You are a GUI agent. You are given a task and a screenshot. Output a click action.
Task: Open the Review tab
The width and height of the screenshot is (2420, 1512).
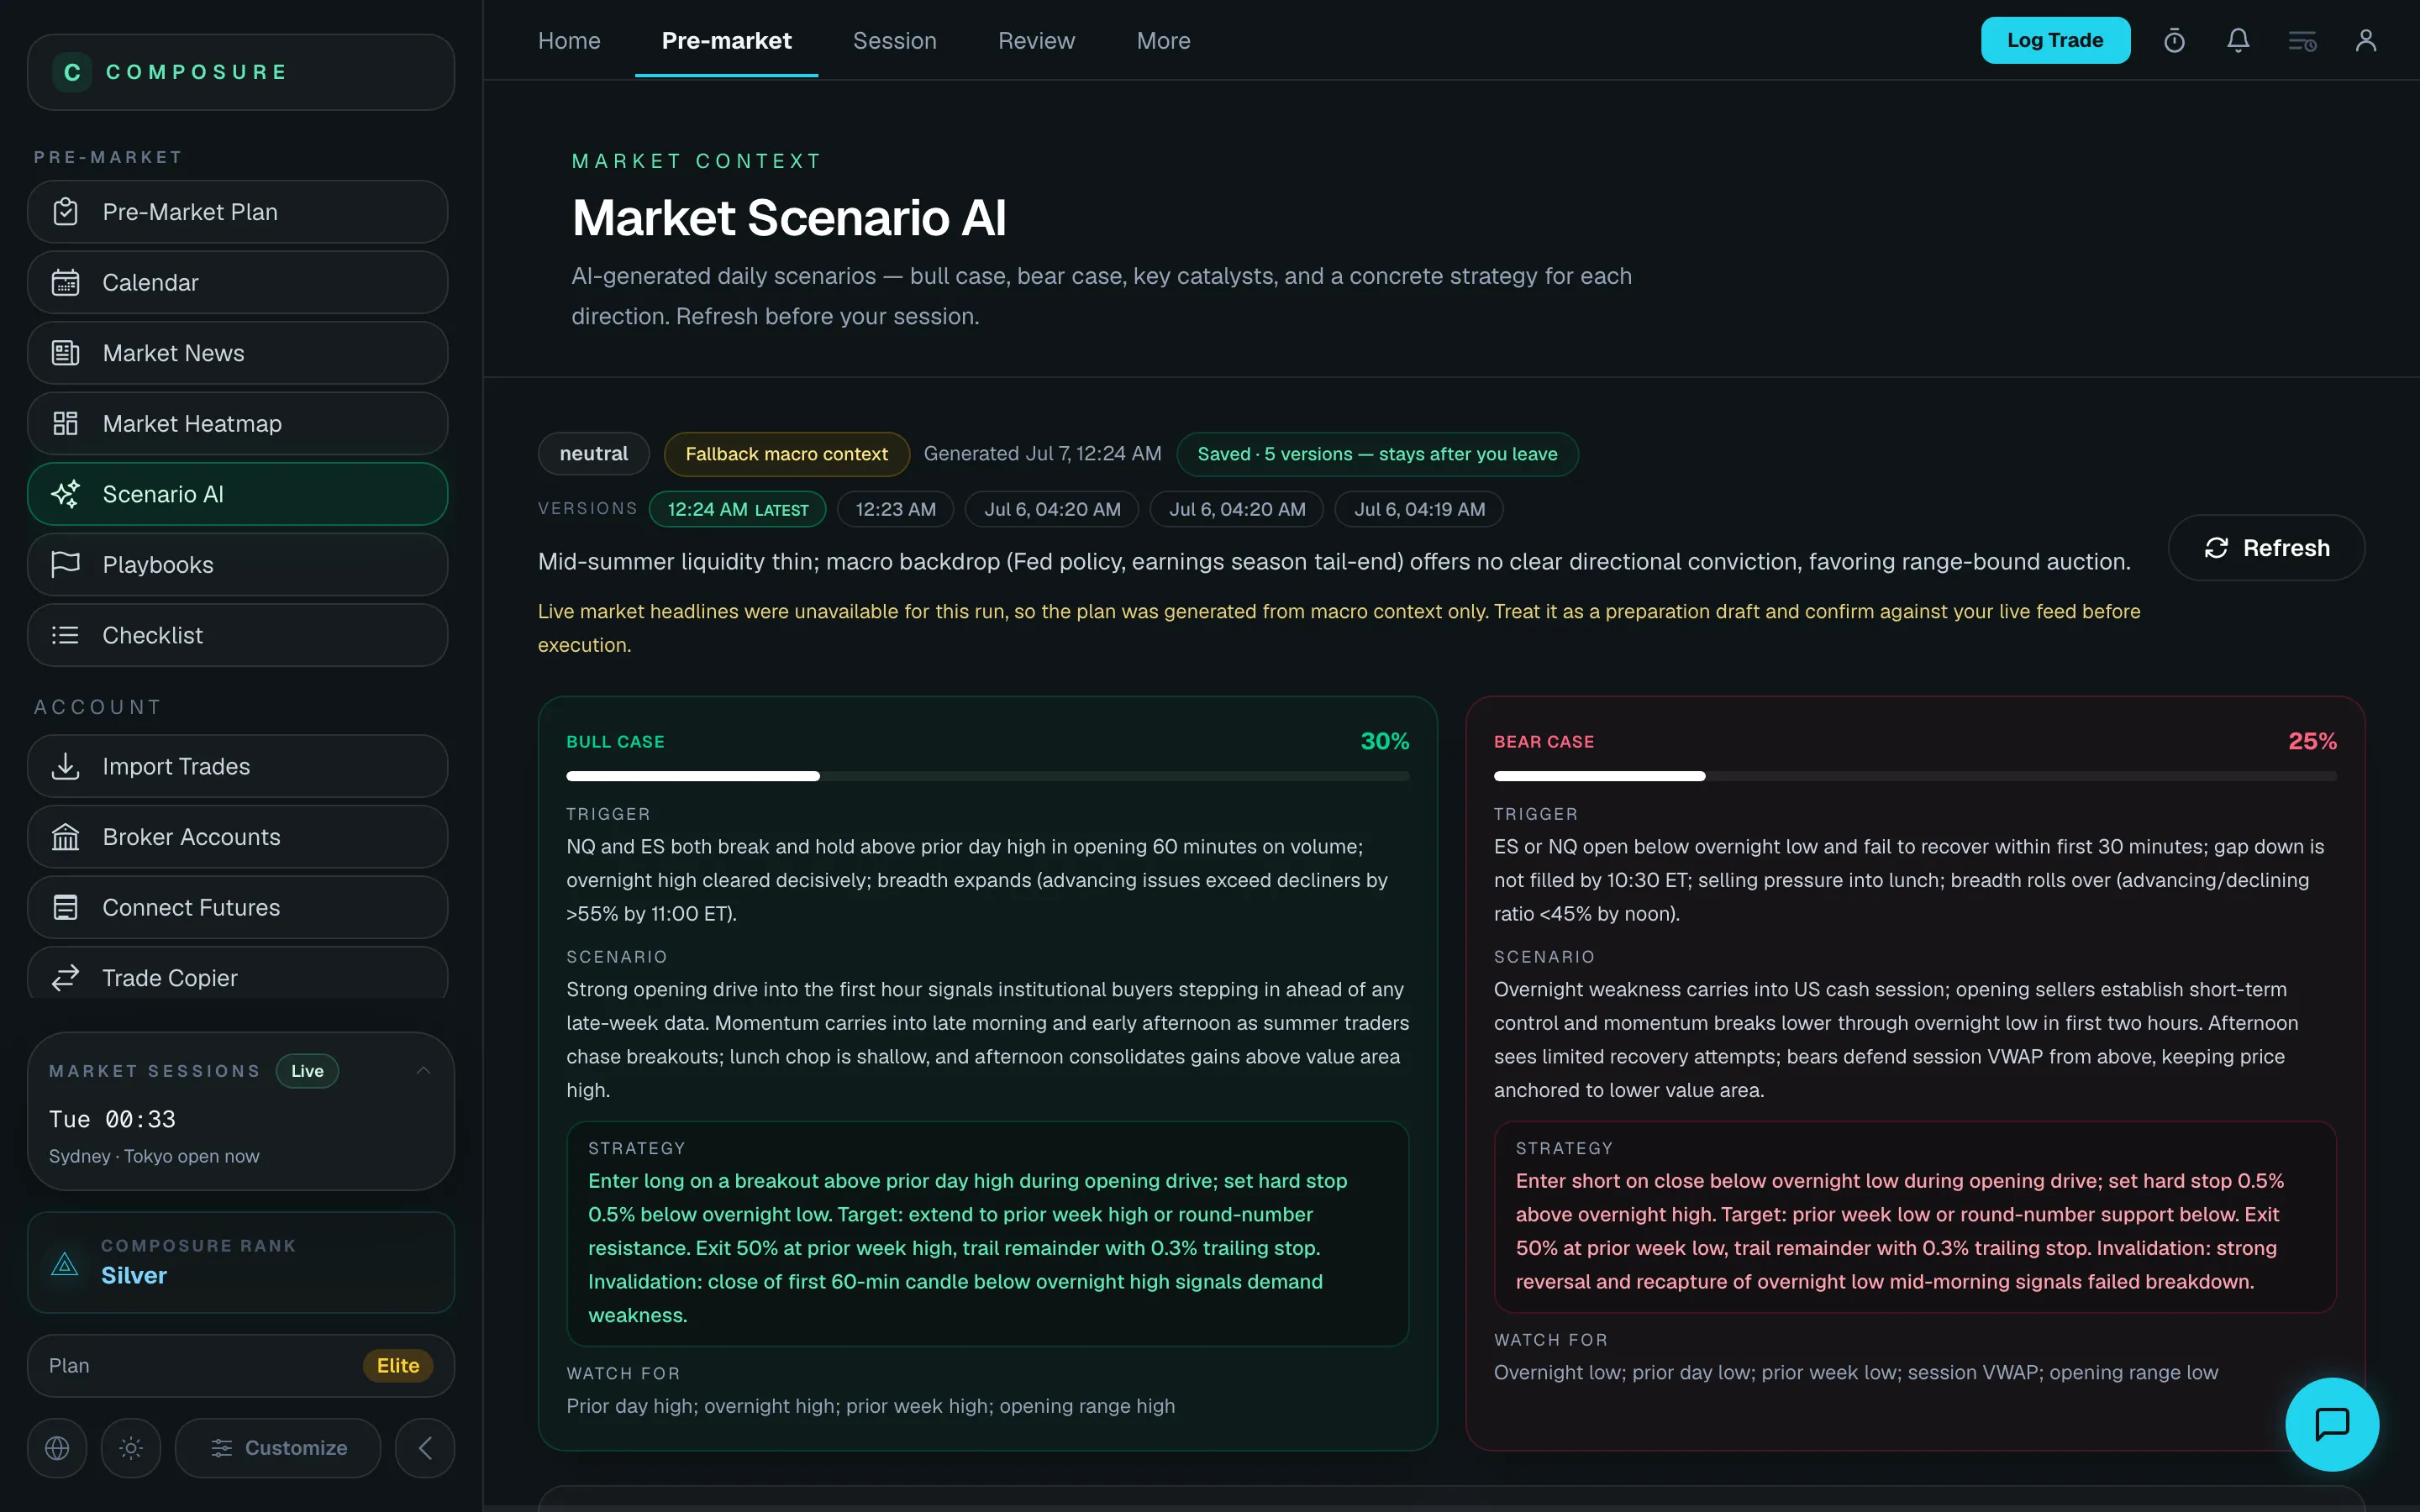1036,41
